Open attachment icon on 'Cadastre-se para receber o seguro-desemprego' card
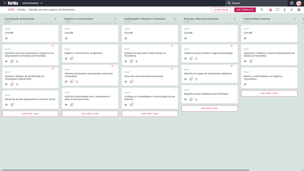The width and height of the screenshot is (304, 171). 197,58
